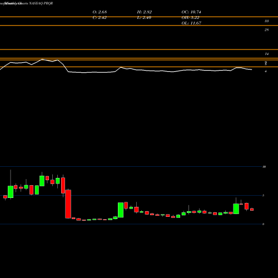Click the high value H: 2.82
Viewport: 278px width, 278px height.
point(145,12)
